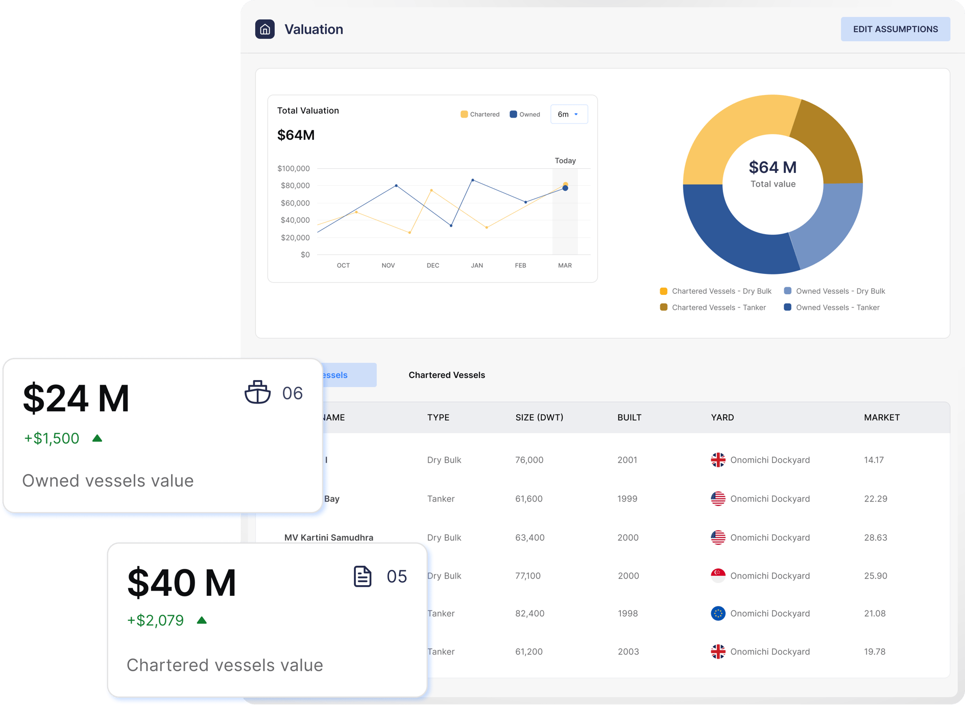
Task: Click the EDIT ASSUMPTIONS button
Action: (895, 29)
